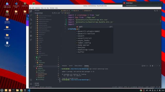Select body-parser from the suggestion list
Viewport: 165px width, 92px height.
click(95, 45)
